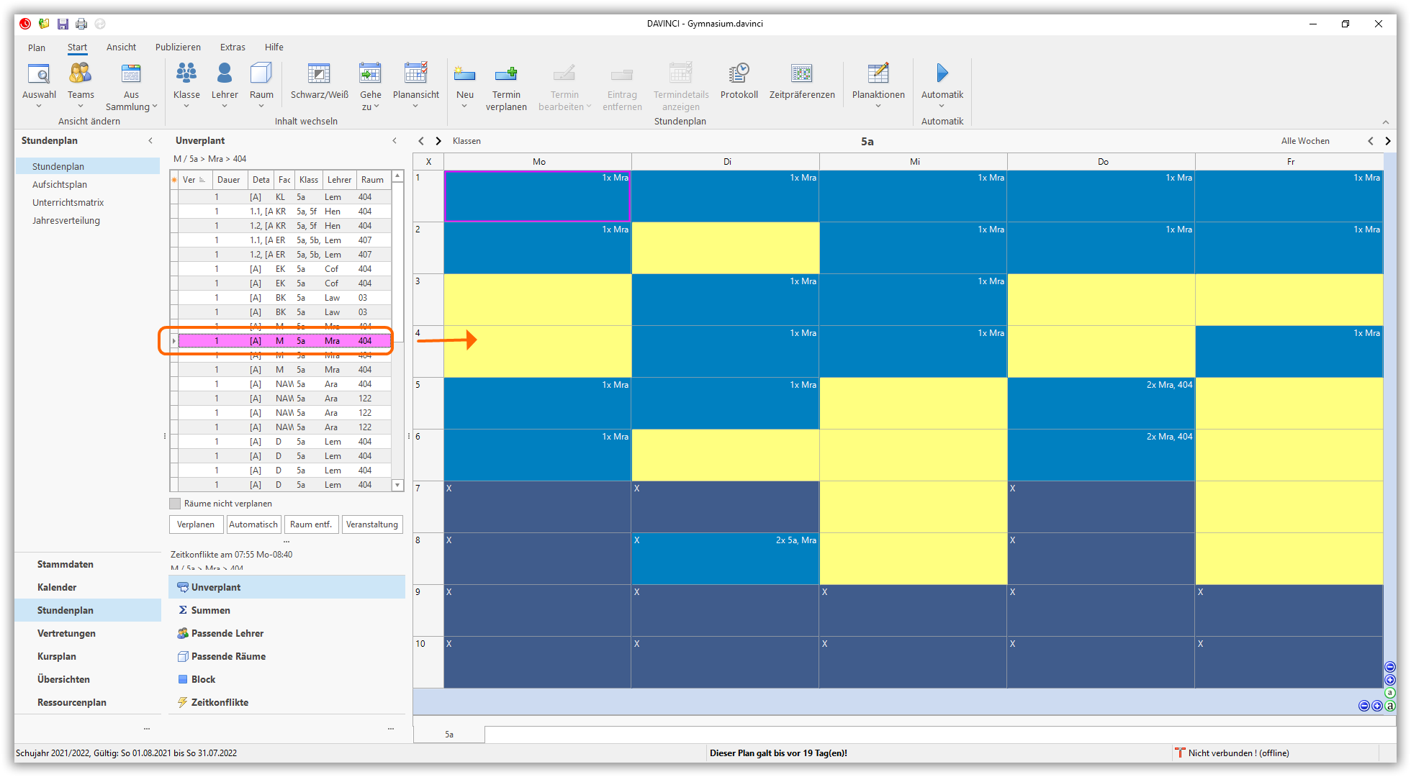Click the Schwarz/Weiß toolbar icon
The width and height of the screenshot is (1411, 777).
[319, 74]
